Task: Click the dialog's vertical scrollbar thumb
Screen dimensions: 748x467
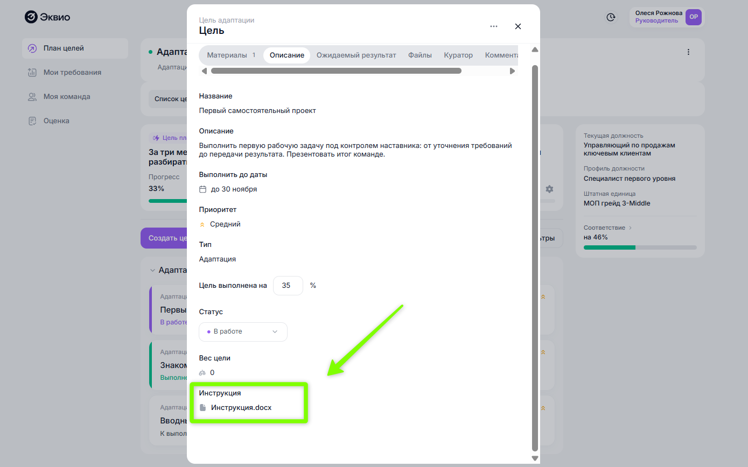Action: point(535,258)
